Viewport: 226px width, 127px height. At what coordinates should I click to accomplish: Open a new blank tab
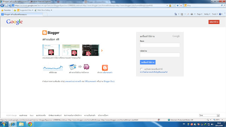(45, 14)
